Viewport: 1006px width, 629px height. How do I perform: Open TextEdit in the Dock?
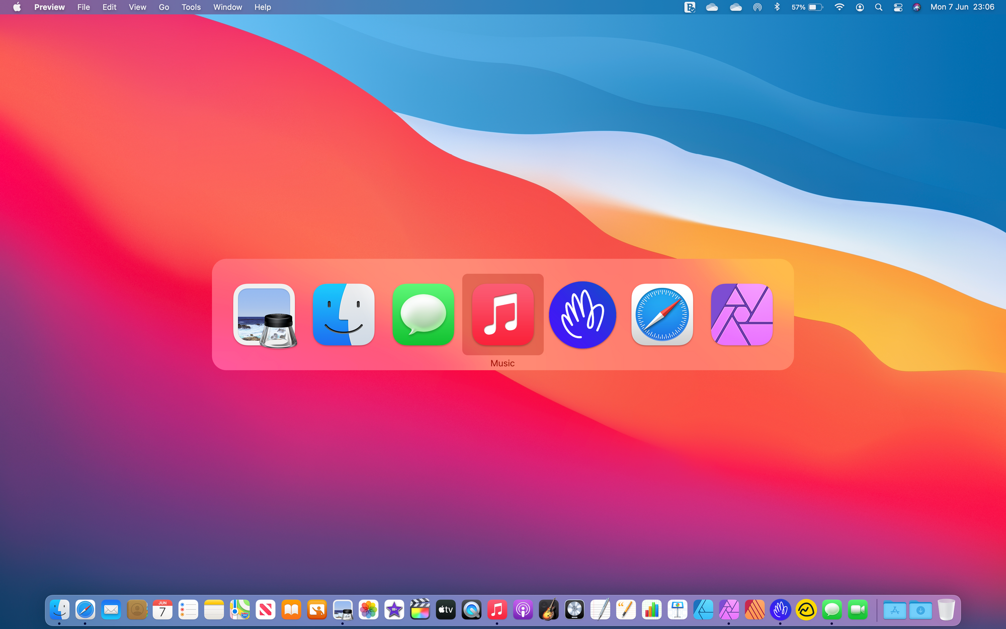(600, 610)
